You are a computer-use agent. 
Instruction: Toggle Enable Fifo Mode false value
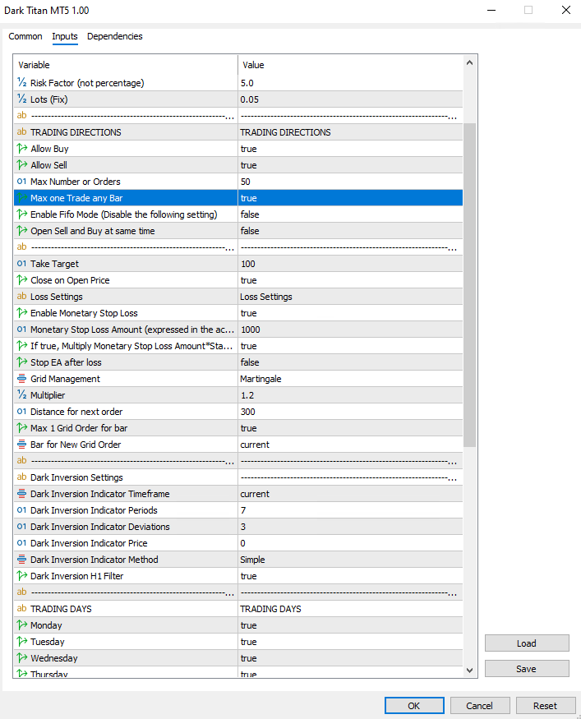pos(249,214)
